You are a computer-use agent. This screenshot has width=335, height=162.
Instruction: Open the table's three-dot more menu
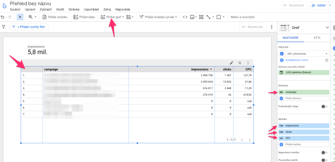pos(248,63)
